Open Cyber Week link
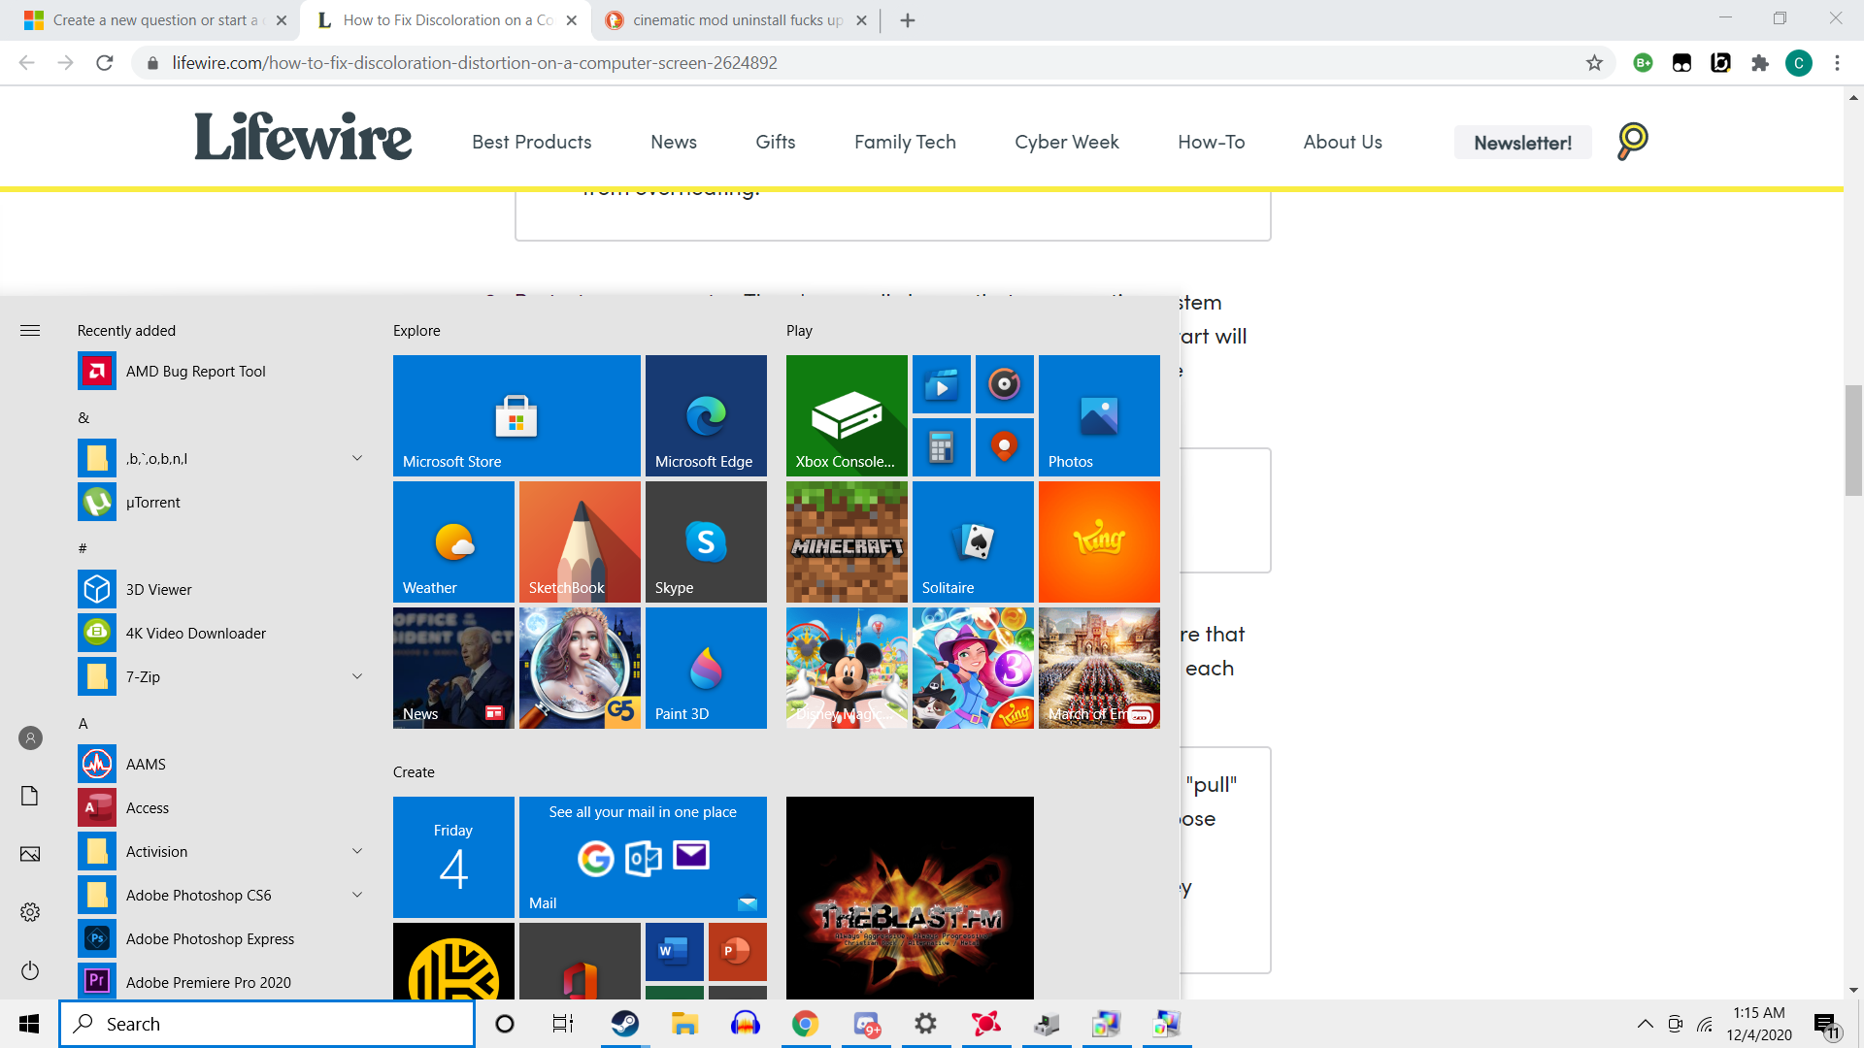 pyautogui.click(x=1067, y=142)
